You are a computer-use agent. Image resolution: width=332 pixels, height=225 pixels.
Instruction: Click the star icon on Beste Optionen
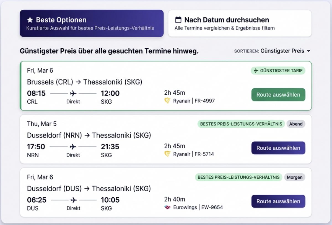[x=30, y=20]
